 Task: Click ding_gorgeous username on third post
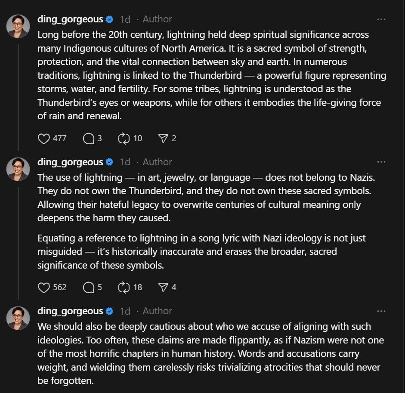tap(70, 311)
